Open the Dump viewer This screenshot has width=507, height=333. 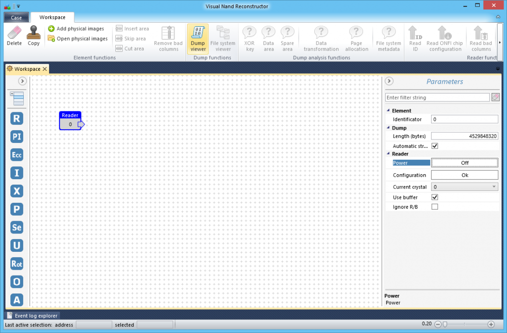click(198, 39)
